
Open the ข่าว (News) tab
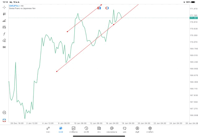pos(99,130)
